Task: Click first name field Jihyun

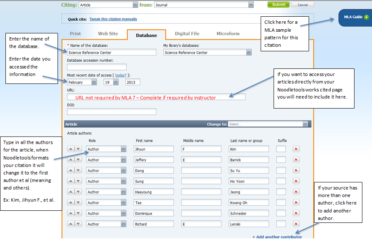Action: (x=153, y=149)
